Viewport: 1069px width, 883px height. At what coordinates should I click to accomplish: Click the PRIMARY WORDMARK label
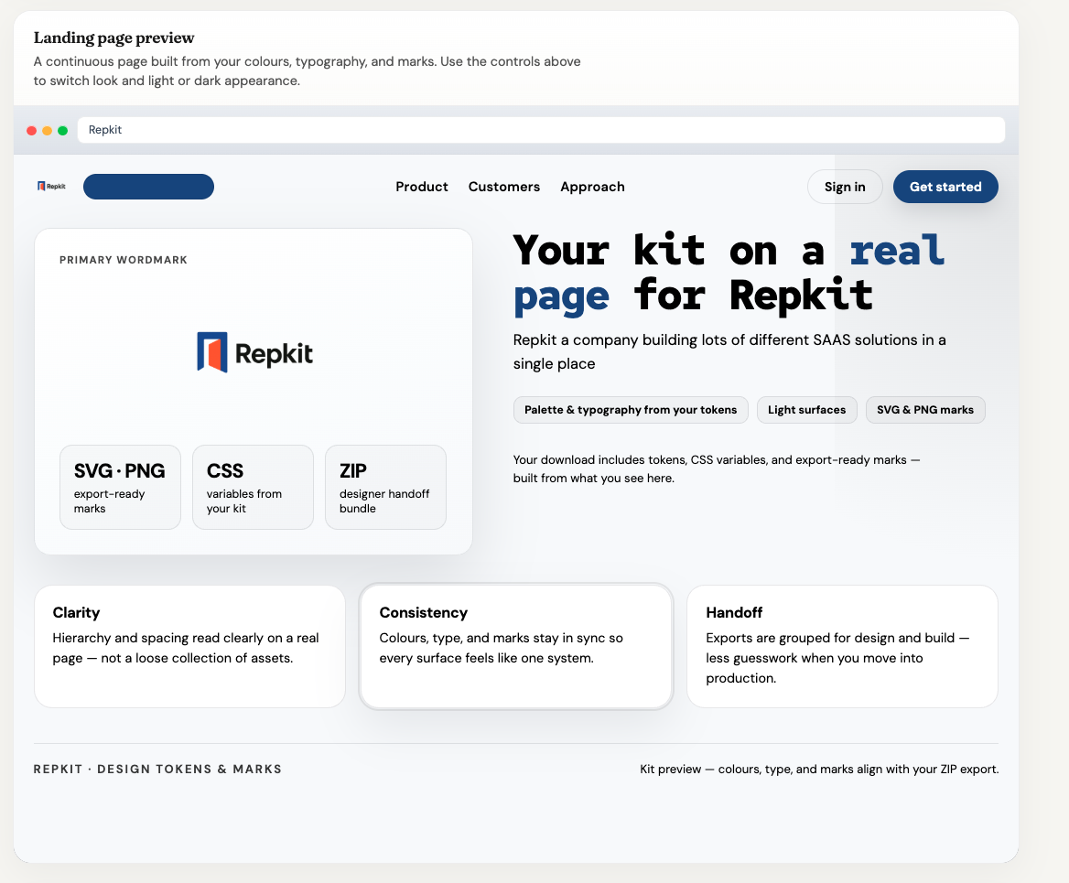[x=124, y=260]
